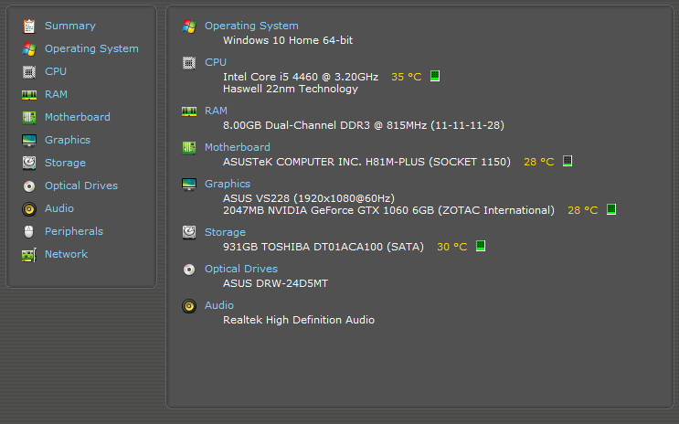The height and width of the screenshot is (424, 679).
Task: Click the green temperature indicator next to motherboard 28 °C
Action: pyautogui.click(x=568, y=161)
